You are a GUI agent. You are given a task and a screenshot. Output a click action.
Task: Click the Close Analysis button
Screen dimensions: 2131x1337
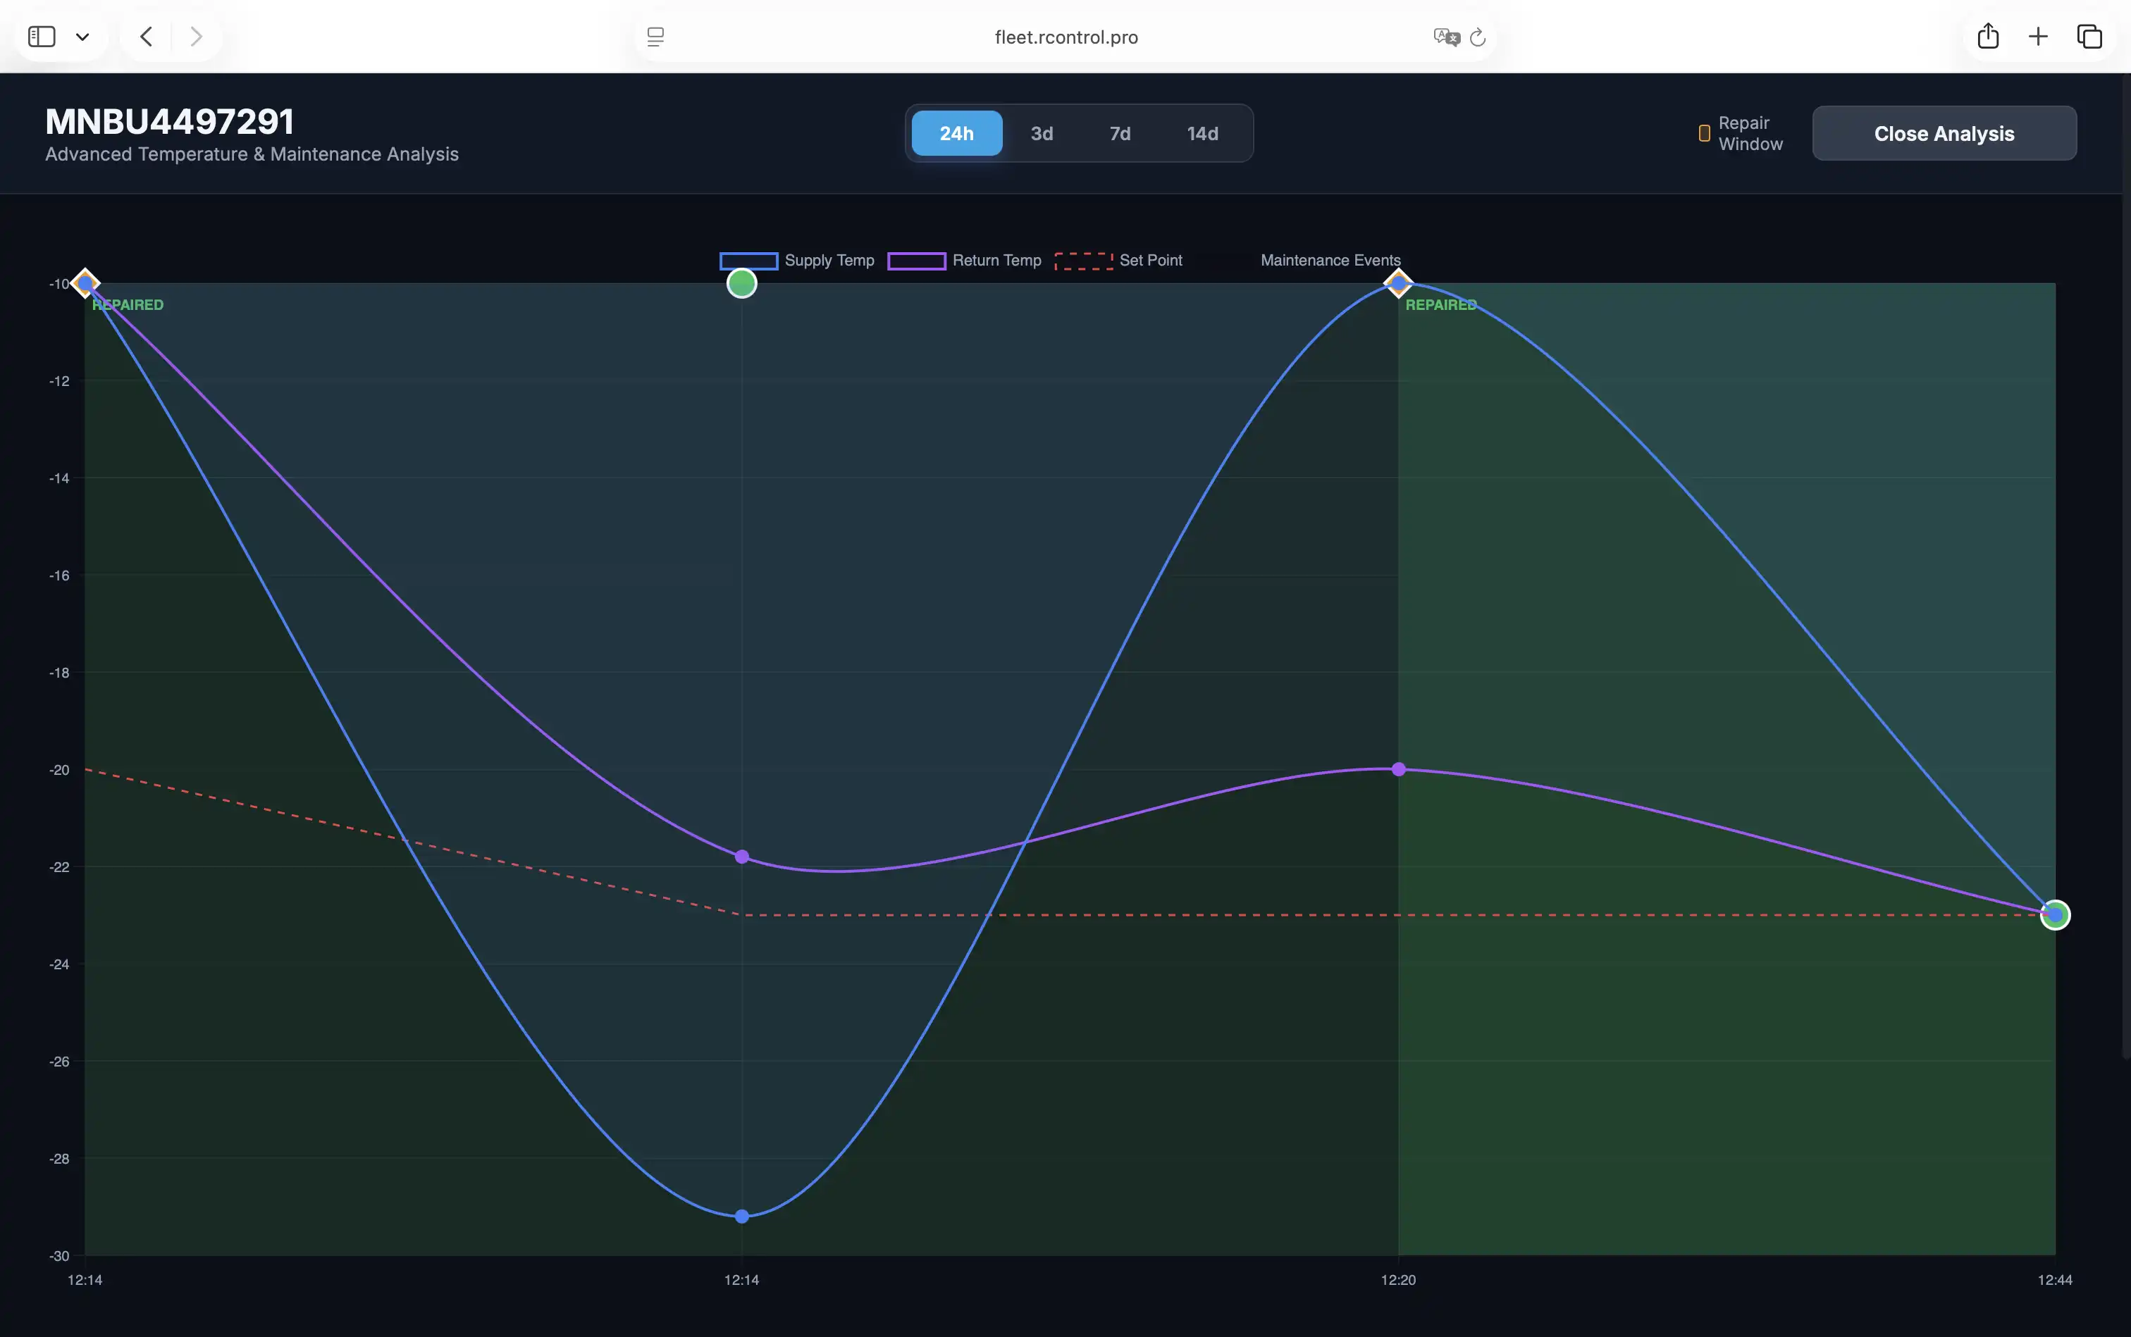(1944, 134)
